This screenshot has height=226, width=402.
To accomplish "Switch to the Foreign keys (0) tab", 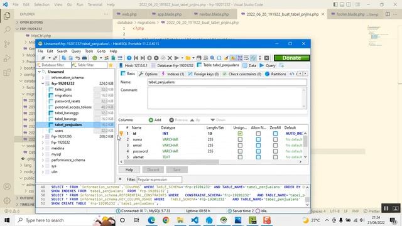I will tap(204, 74).
